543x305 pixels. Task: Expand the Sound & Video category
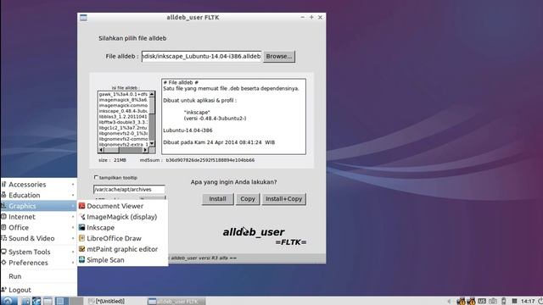pos(38,238)
